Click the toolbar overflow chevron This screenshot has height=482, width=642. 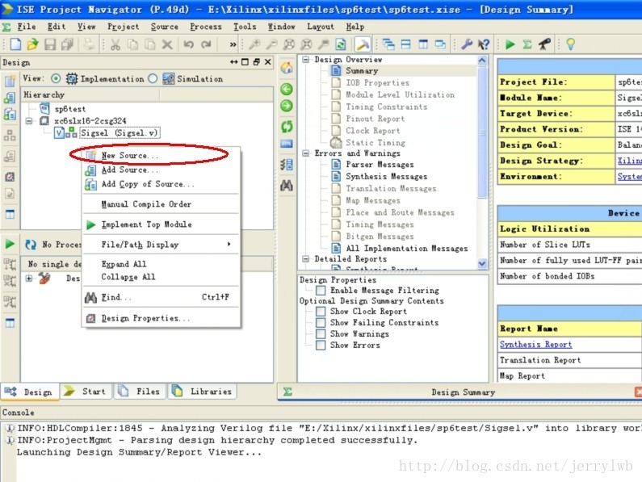pyautogui.click(x=233, y=44)
